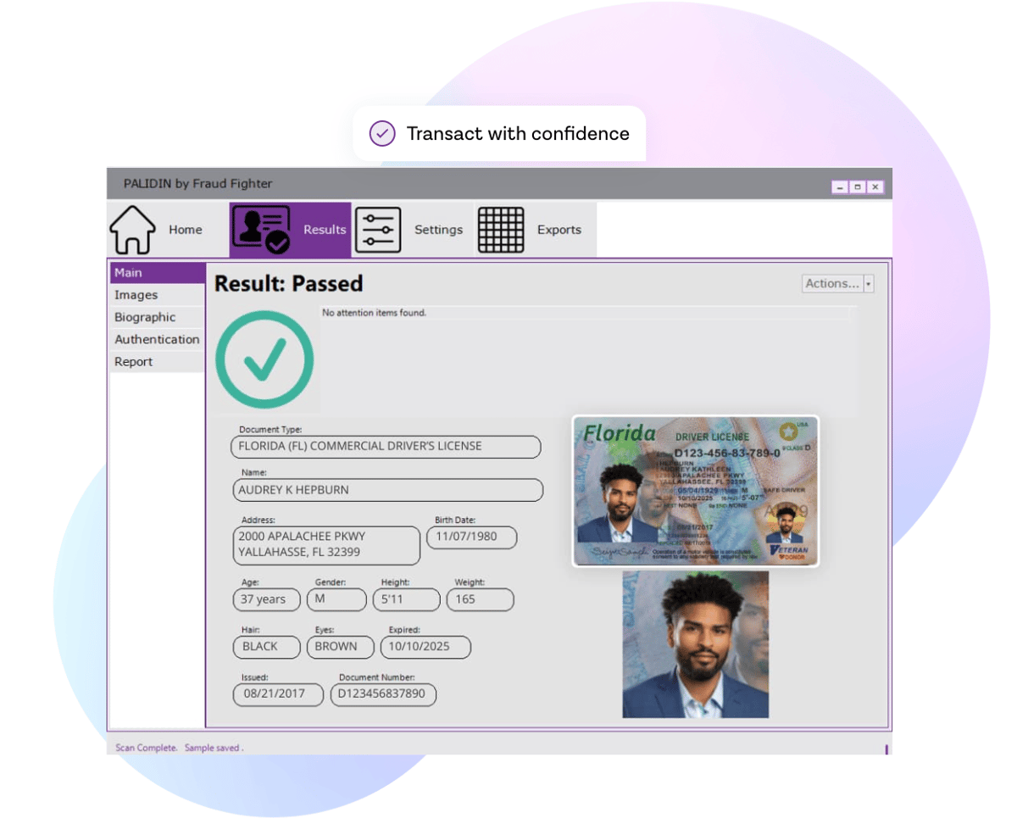Viewport: 1017px width, 835px height.
Task: Expand the Document Type field options
Action: (386, 447)
